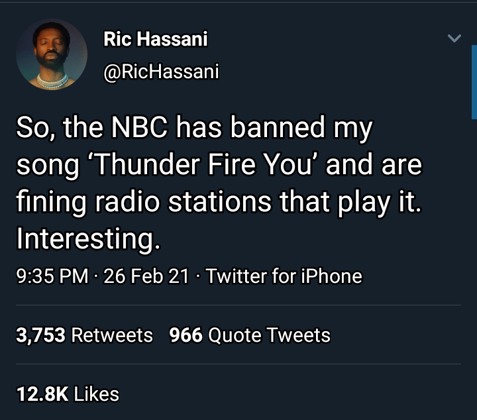Click the 9:35 PM timestamp
Screen dimensions: 477x420
click(x=52, y=276)
